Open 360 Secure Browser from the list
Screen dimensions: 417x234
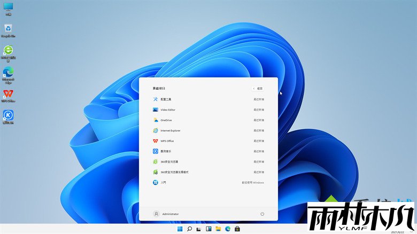point(169,161)
